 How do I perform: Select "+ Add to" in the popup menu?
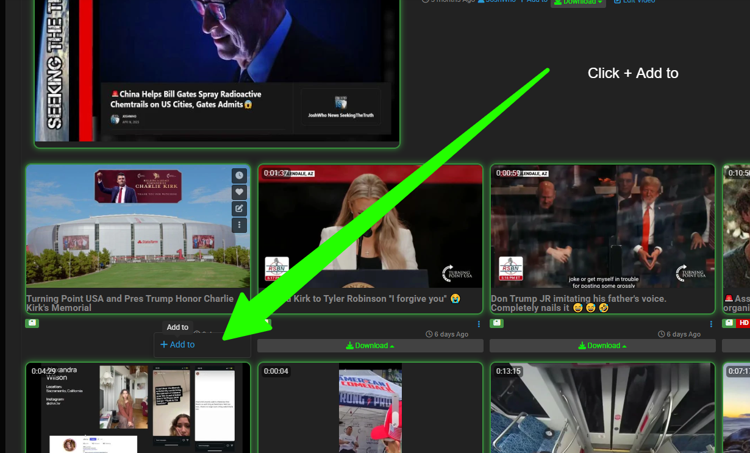pyautogui.click(x=177, y=344)
